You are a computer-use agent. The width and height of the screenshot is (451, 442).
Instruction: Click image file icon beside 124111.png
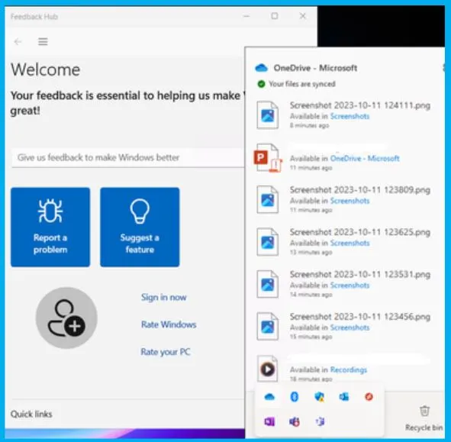pyautogui.click(x=268, y=115)
